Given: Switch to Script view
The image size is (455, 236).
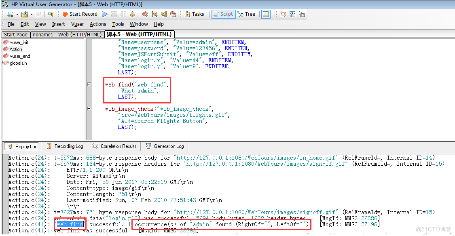Looking at the screenshot, I should point(223,14).
